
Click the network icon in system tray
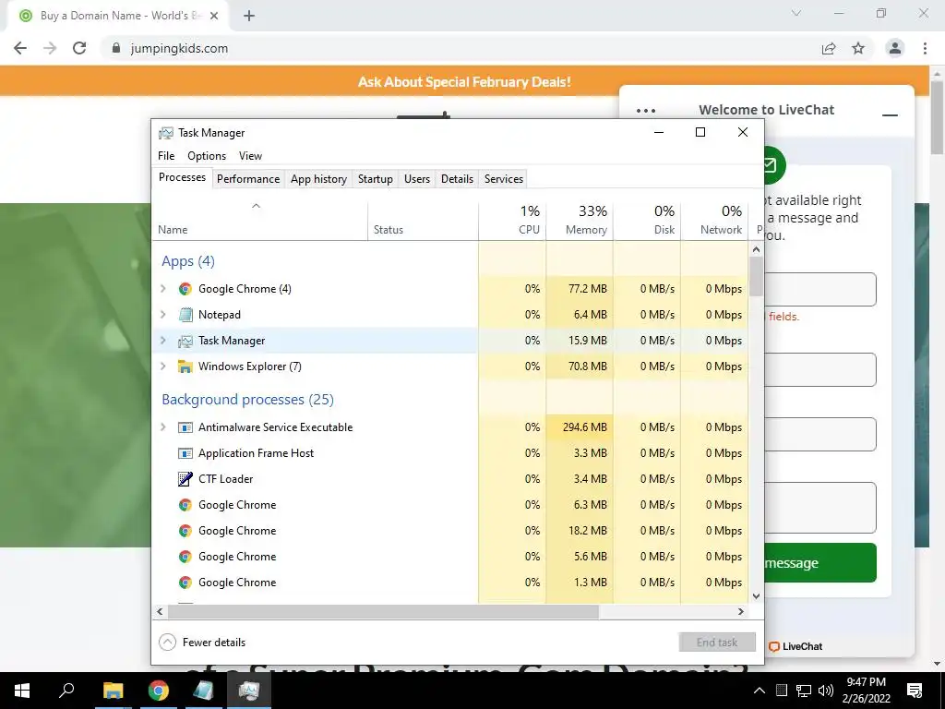tap(804, 691)
